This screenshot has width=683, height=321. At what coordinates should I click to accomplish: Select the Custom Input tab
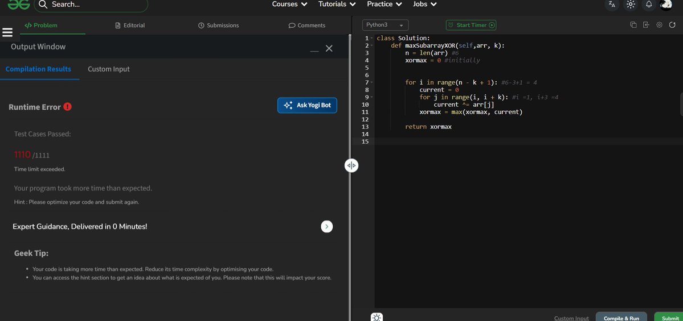coord(108,69)
